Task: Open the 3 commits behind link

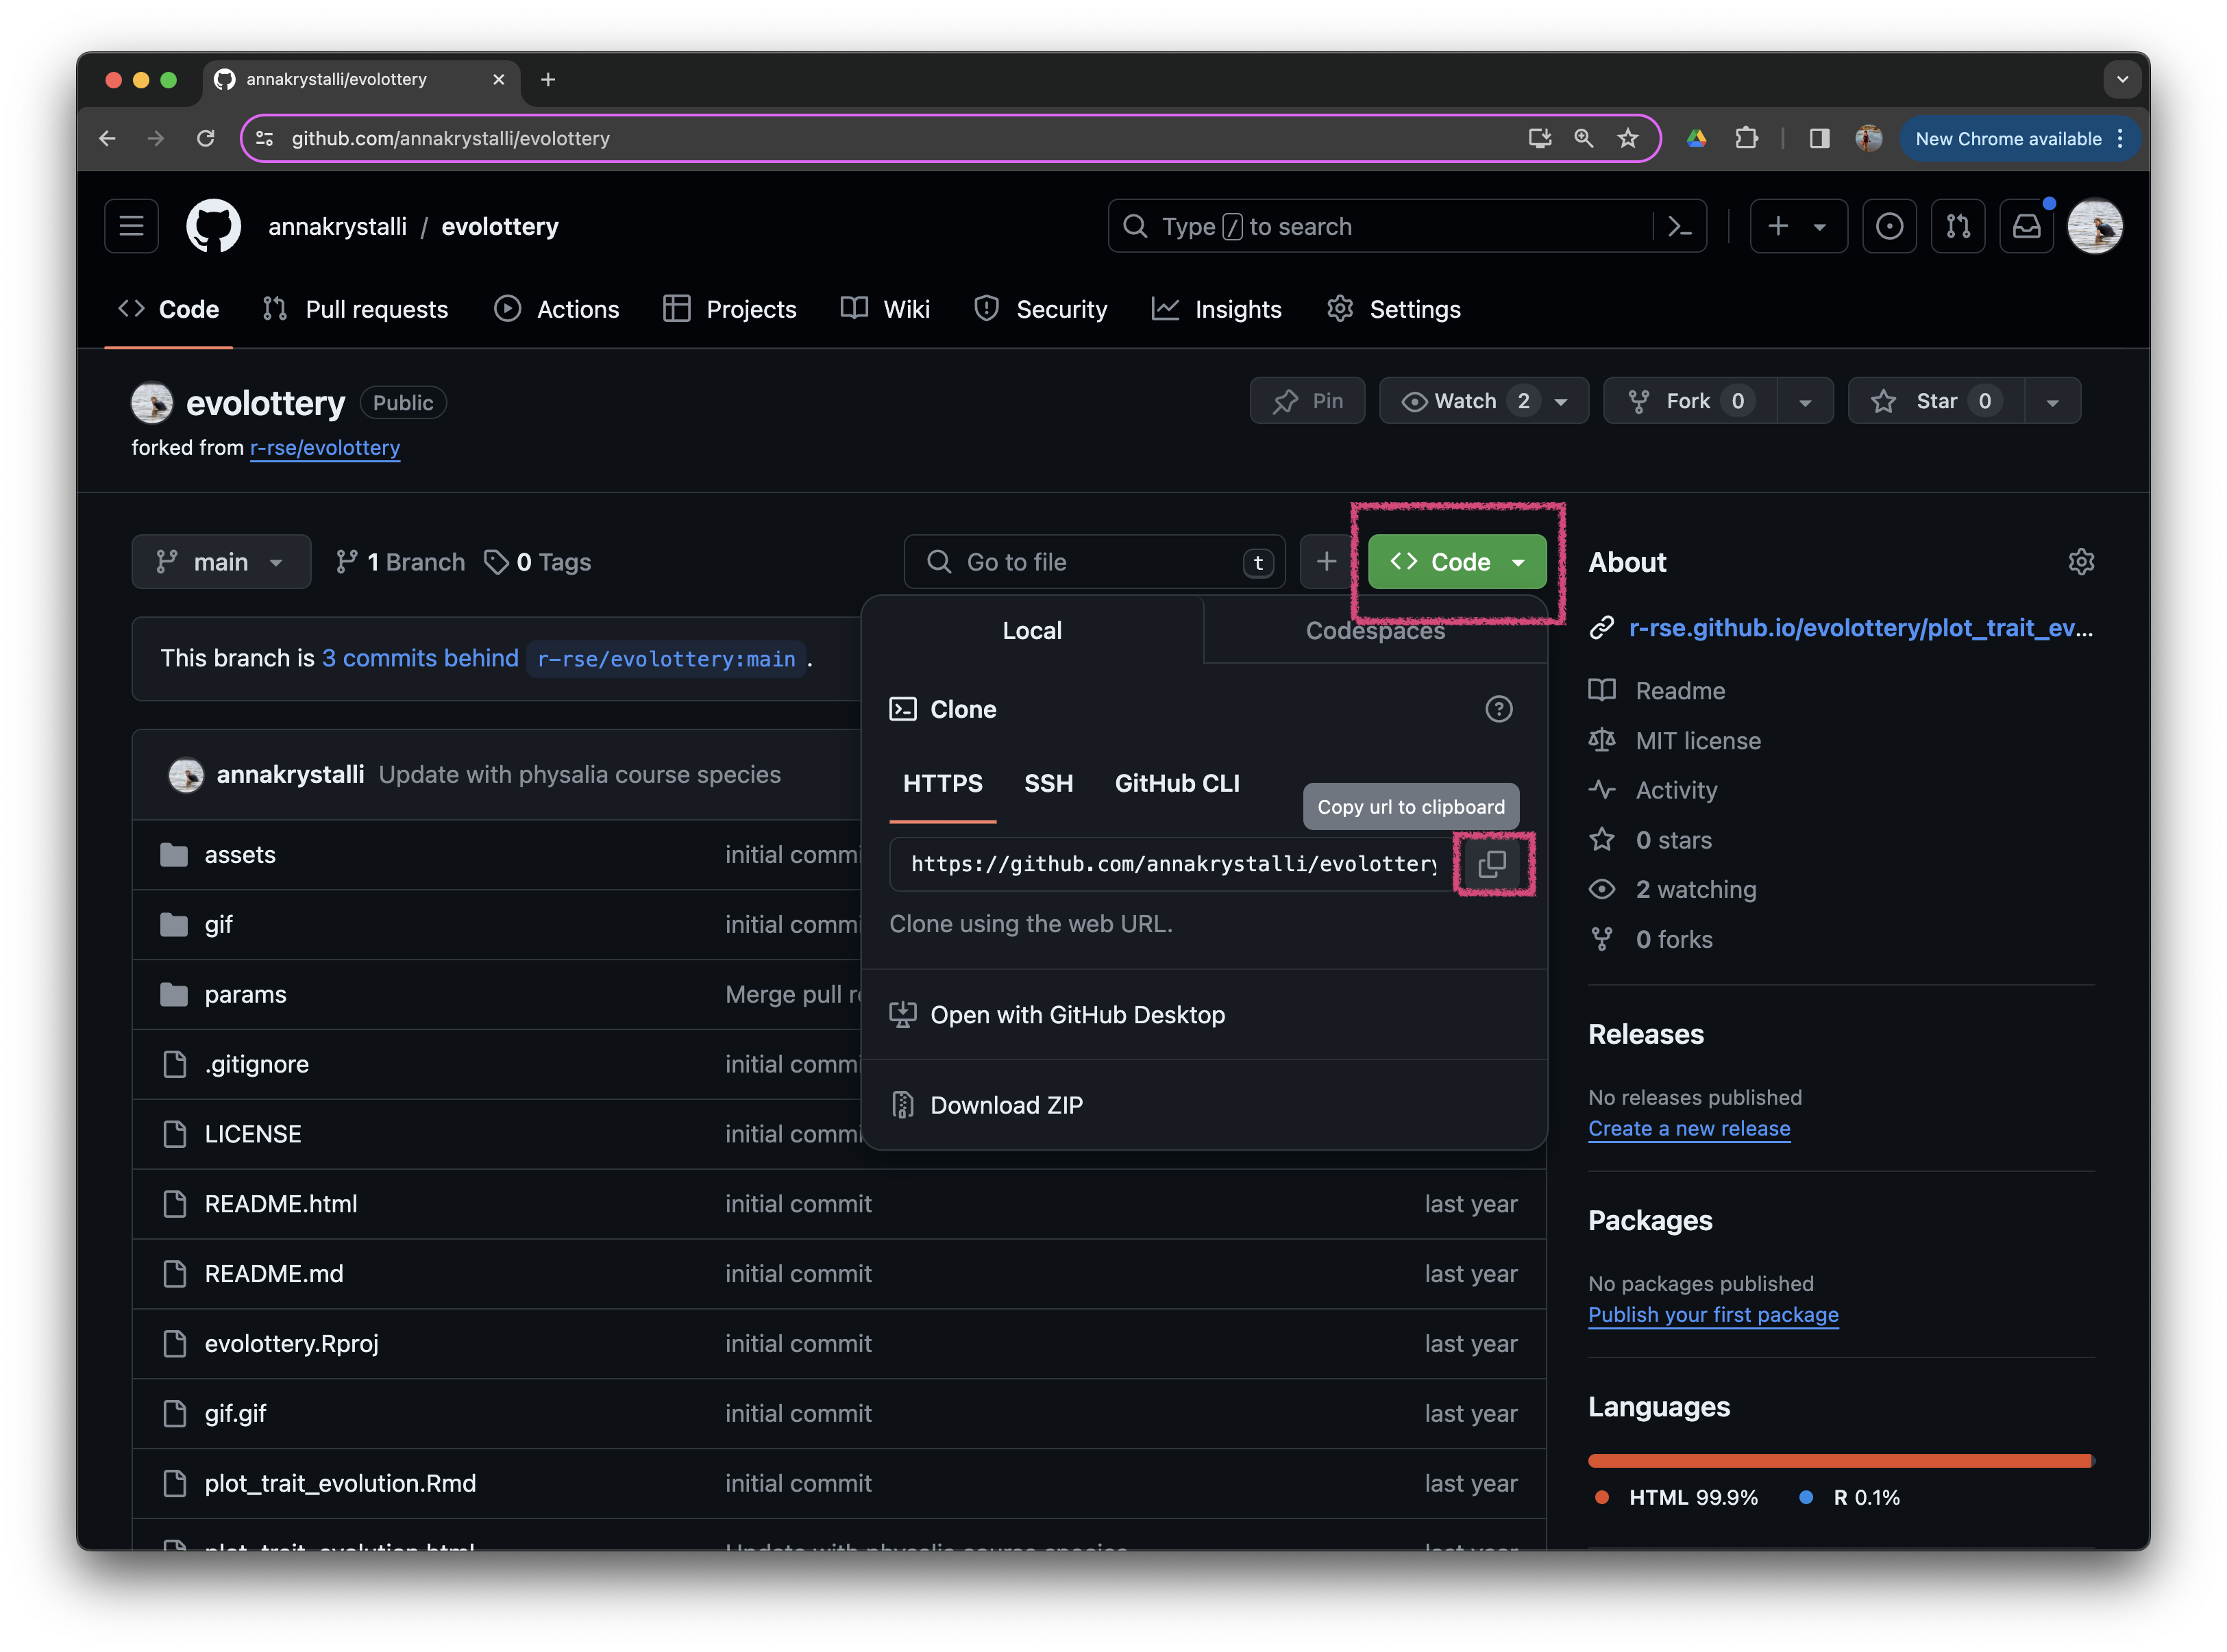Action: coord(420,658)
